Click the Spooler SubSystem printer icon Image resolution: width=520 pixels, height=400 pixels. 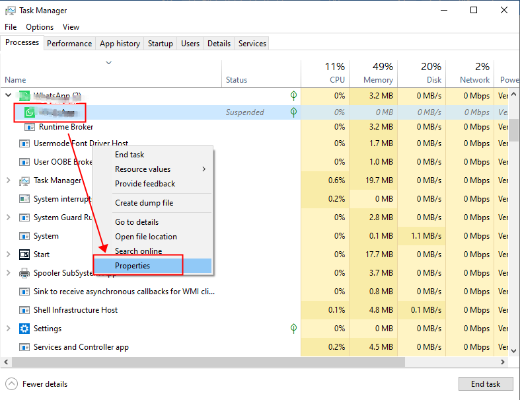pos(24,273)
